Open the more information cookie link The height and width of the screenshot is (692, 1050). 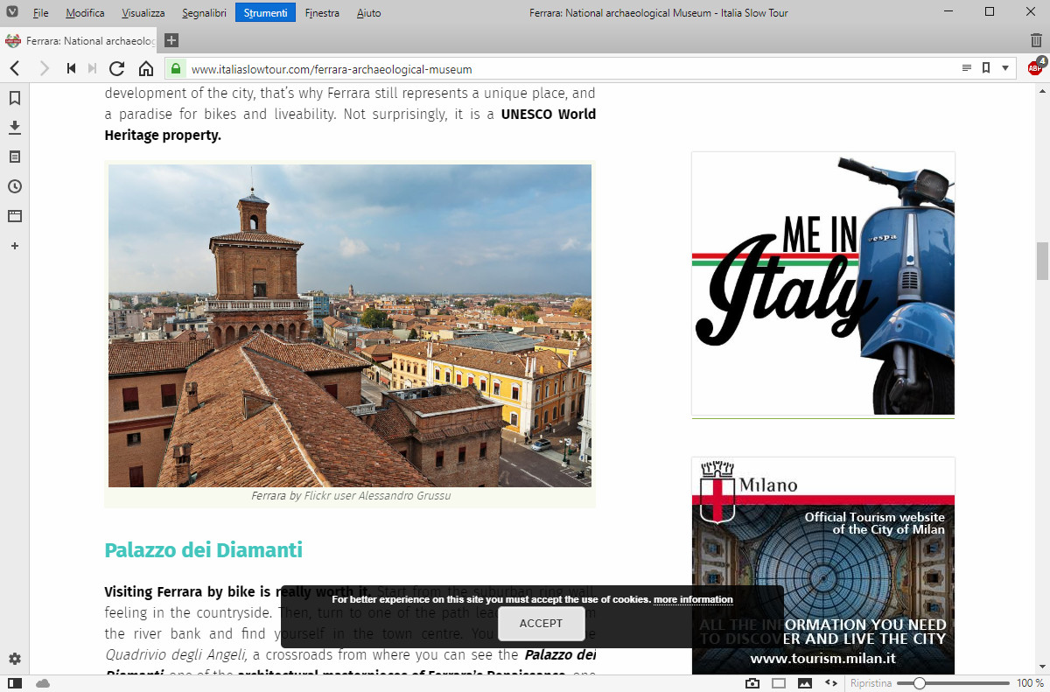click(693, 599)
